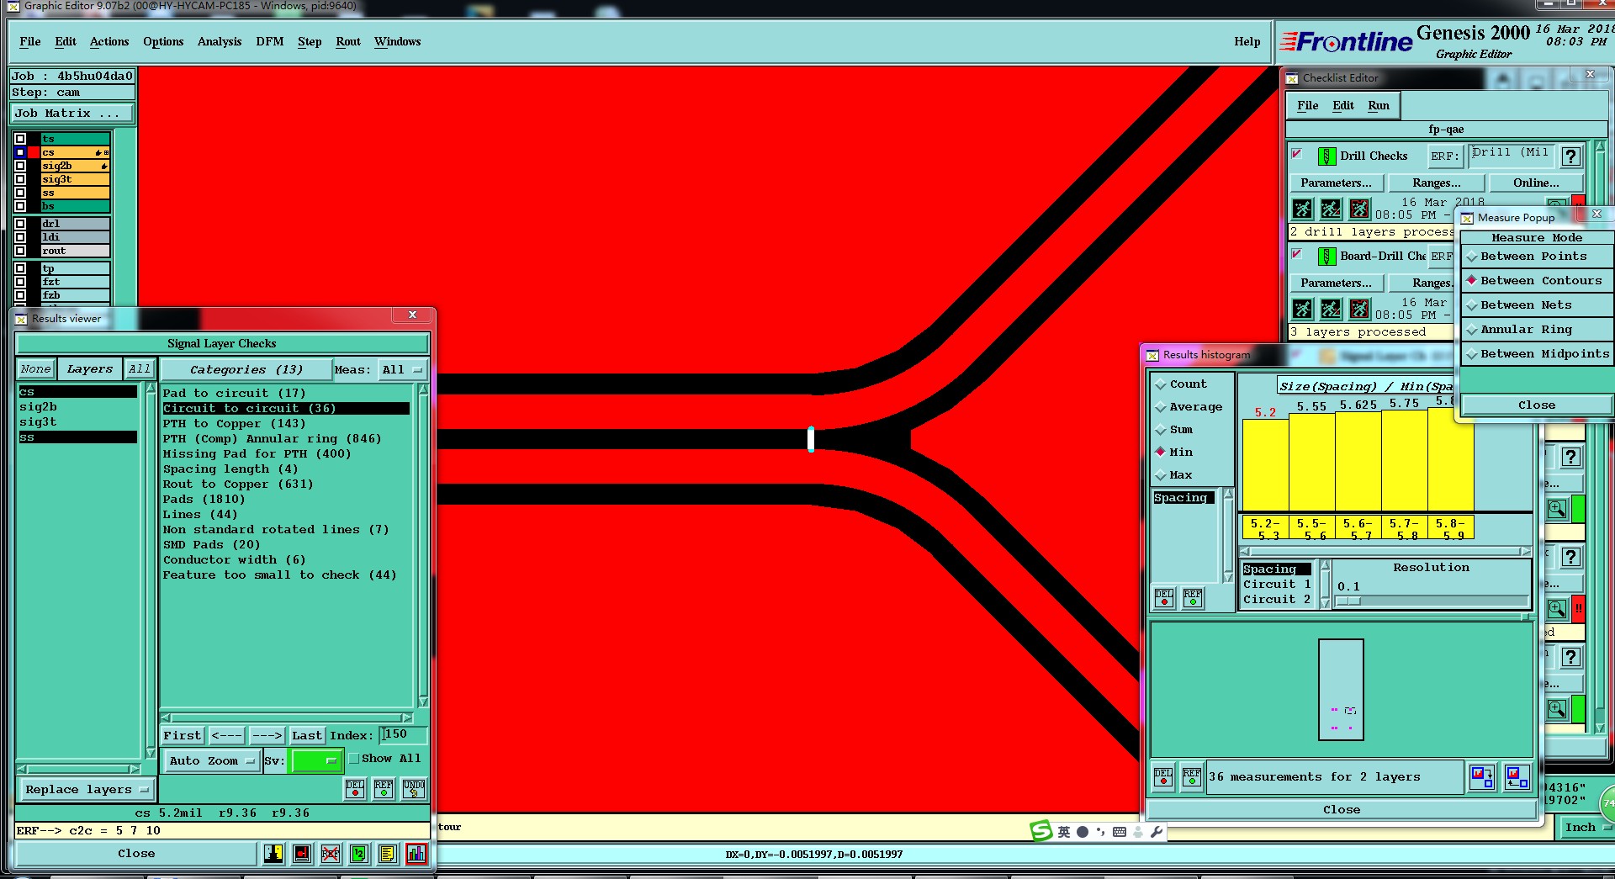Click the red monitor icon in Results viewer
1615x879 pixels.
click(302, 854)
